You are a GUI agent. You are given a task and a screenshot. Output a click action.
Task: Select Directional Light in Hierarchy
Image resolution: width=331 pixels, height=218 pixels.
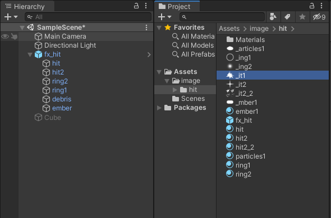[x=70, y=45]
